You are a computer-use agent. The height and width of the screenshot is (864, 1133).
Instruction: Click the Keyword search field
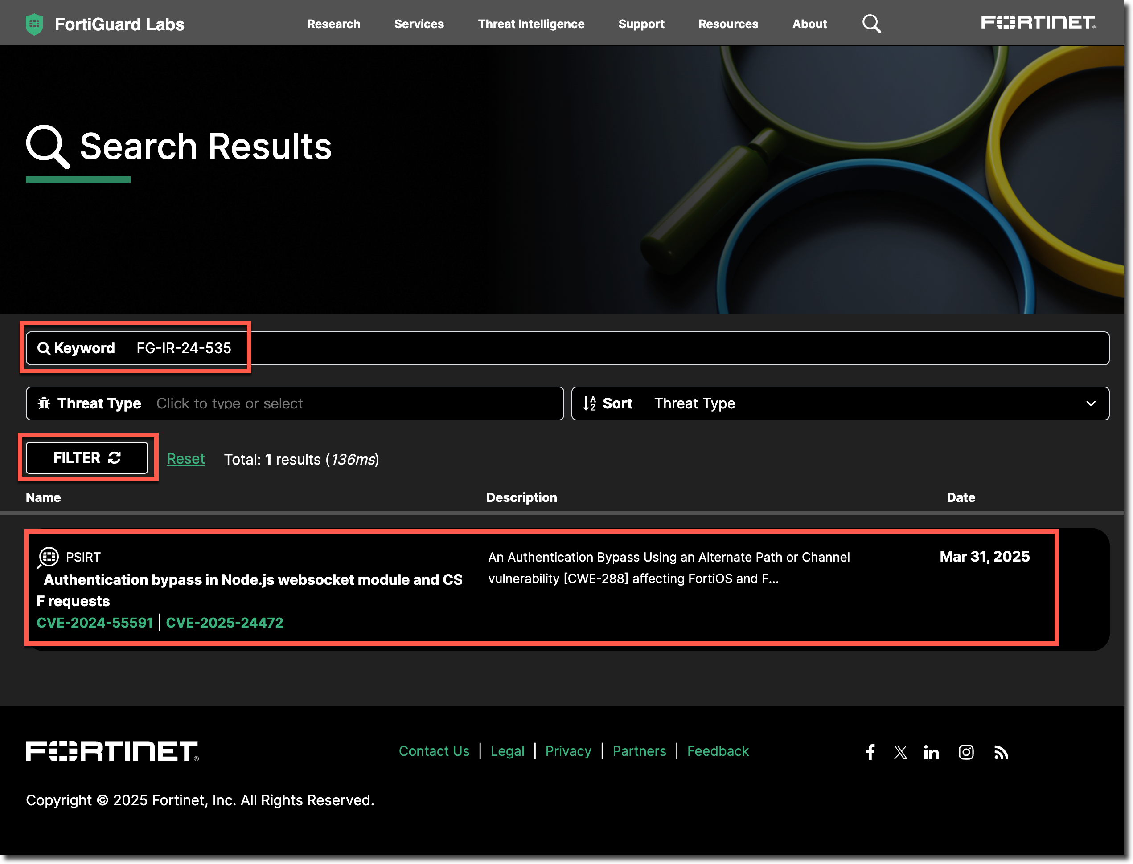567,349
